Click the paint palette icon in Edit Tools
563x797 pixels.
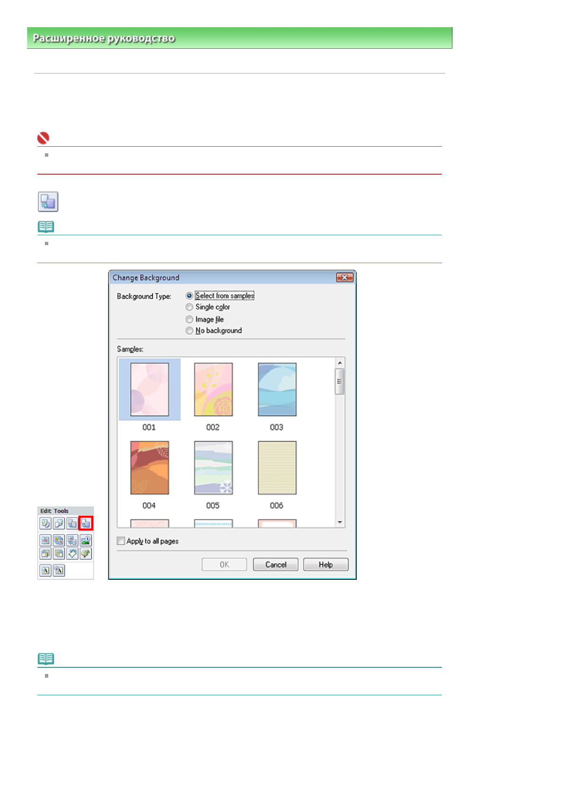click(x=86, y=553)
